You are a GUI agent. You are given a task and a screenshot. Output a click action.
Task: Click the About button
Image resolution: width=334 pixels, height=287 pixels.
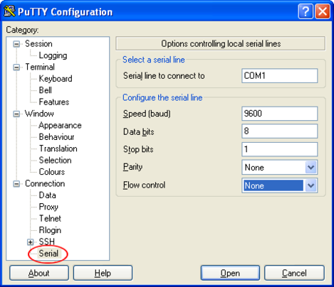coord(39,273)
